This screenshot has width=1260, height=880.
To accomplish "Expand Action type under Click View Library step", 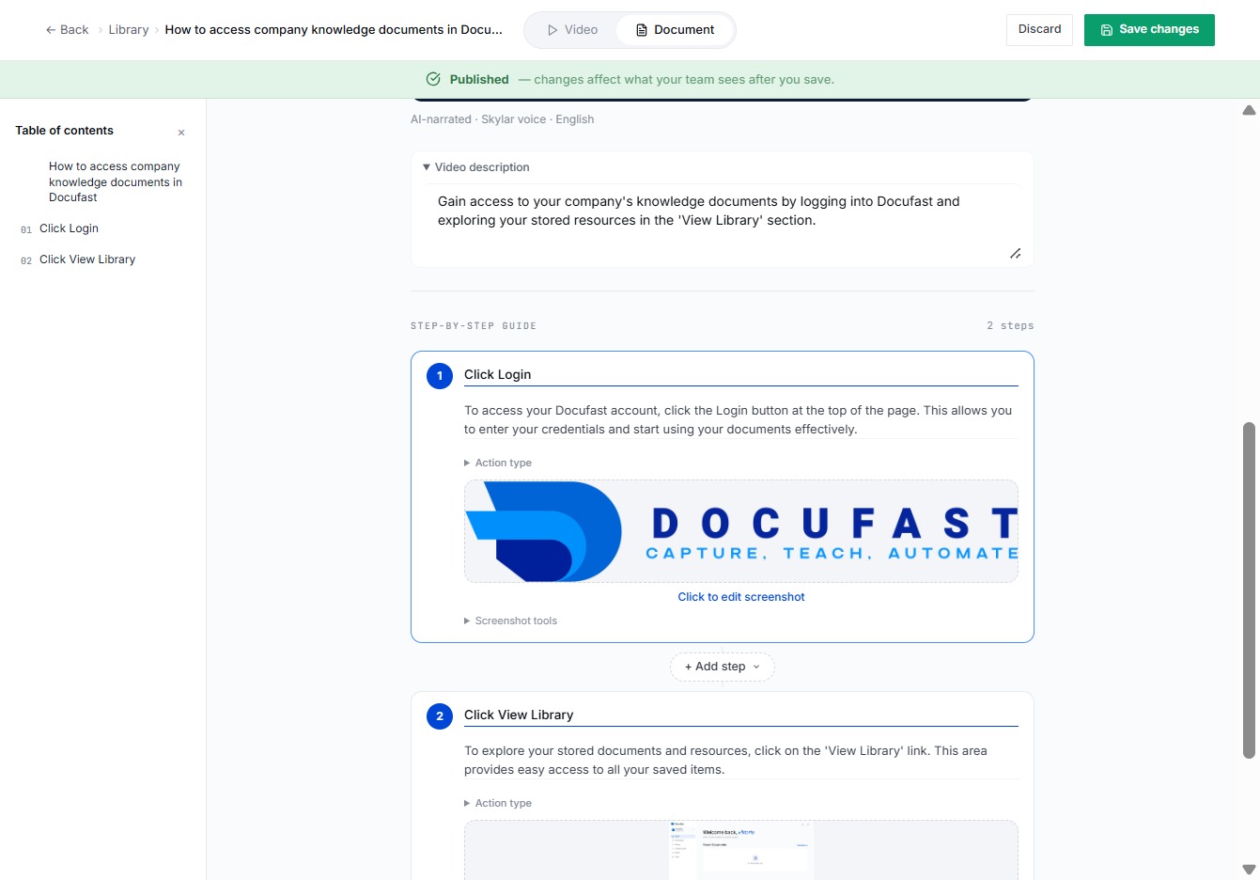I will click(x=498, y=803).
